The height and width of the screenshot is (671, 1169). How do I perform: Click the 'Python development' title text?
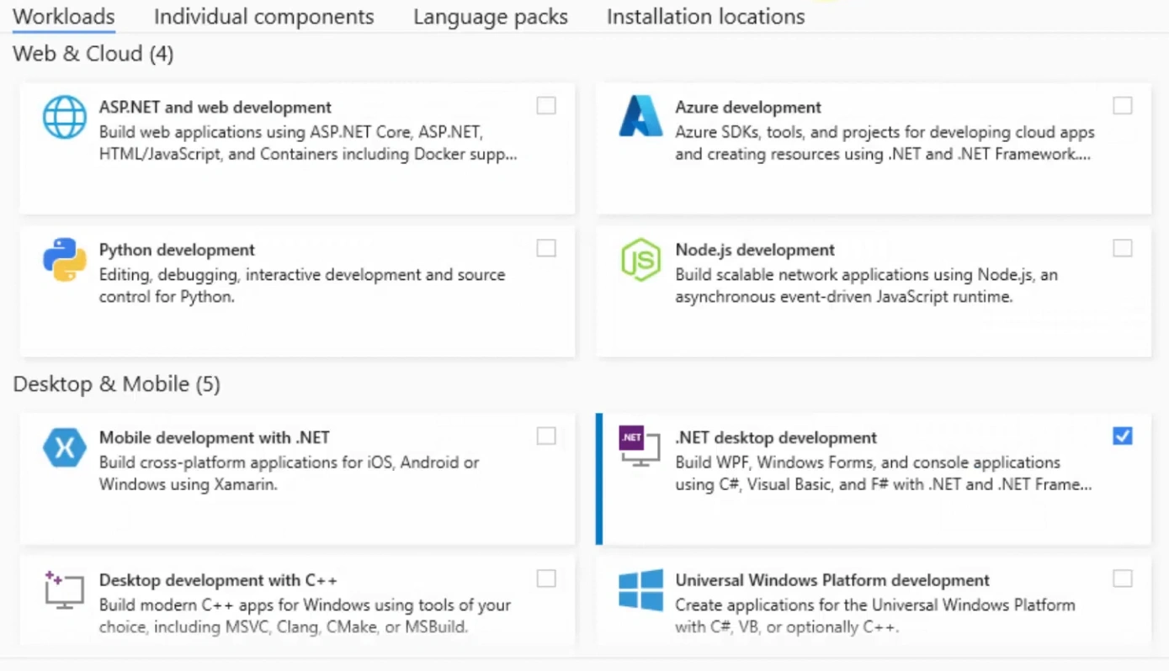[x=177, y=251]
